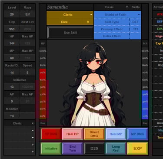Click the DEF attribute label in Attributes panel
Image resolution: width=163 pixels, height=159 pixels.
tap(160, 22)
